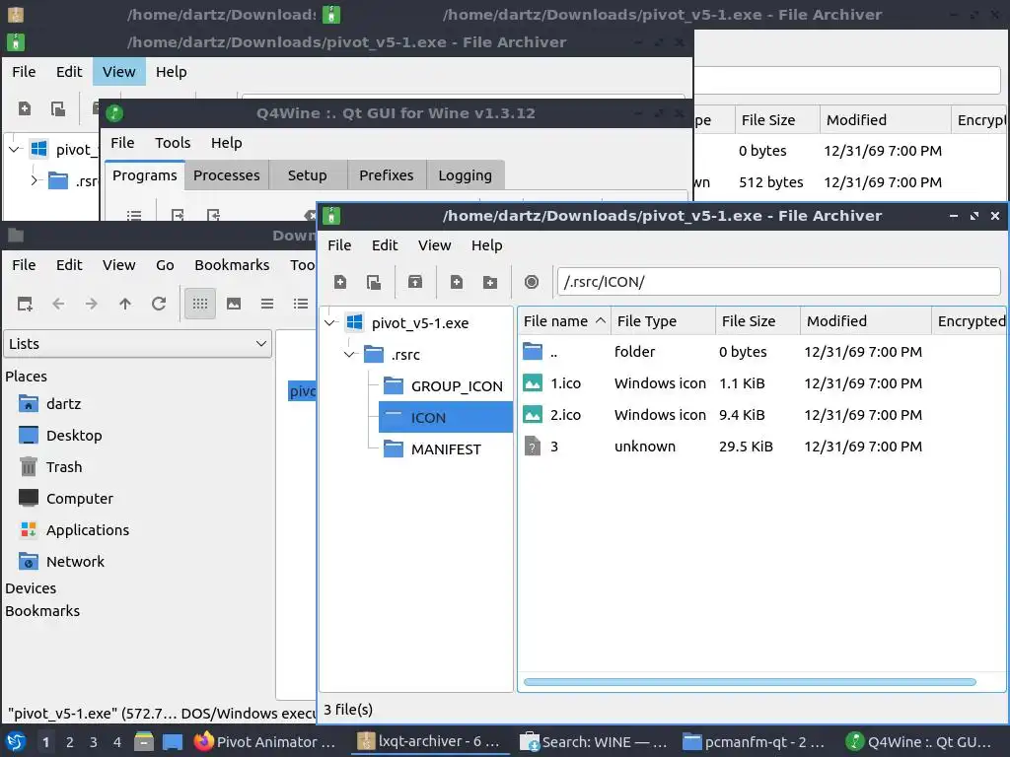The height and width of the screenshot is (757, 1010).
Task: Click Open archive icon in front File Archiver toolbar
Action: [374, 282]
